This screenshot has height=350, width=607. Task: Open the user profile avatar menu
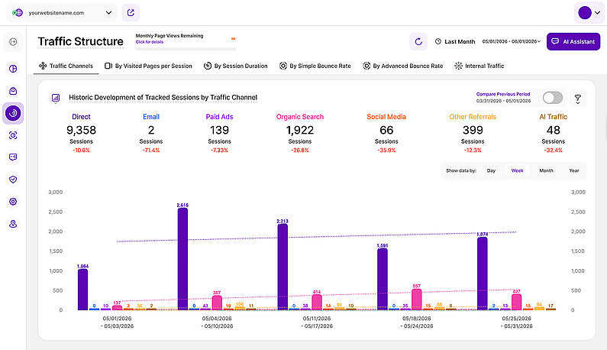589,13
